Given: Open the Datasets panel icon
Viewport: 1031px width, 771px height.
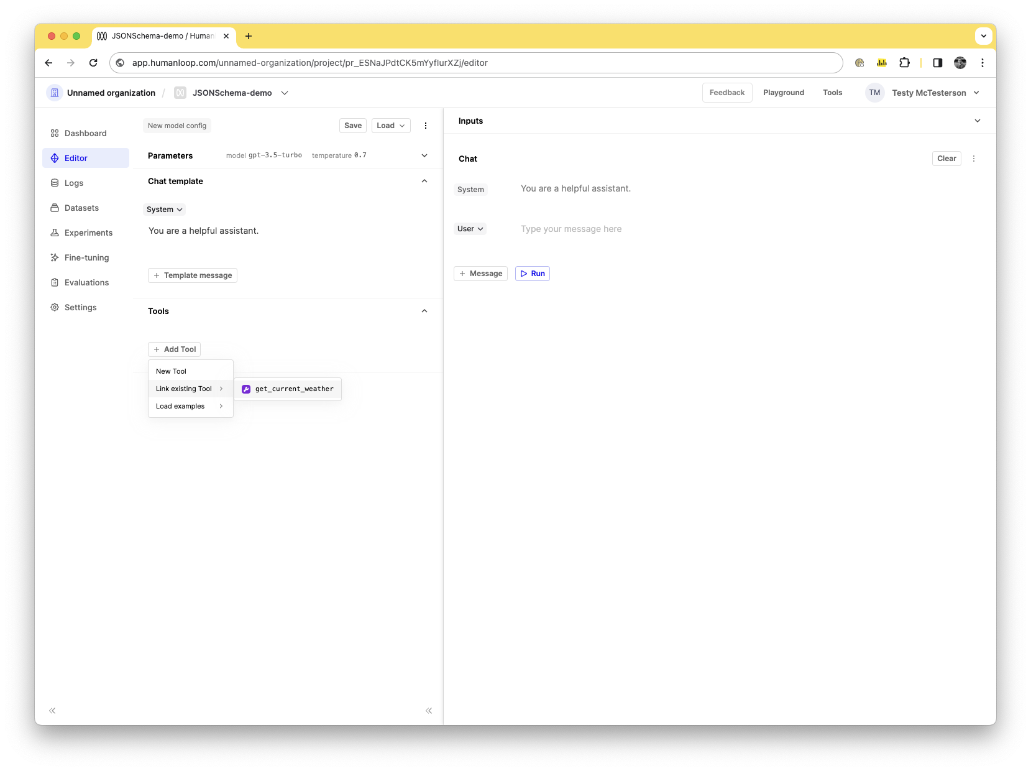Looking at the screenshot, I should [x=55, y=208].
